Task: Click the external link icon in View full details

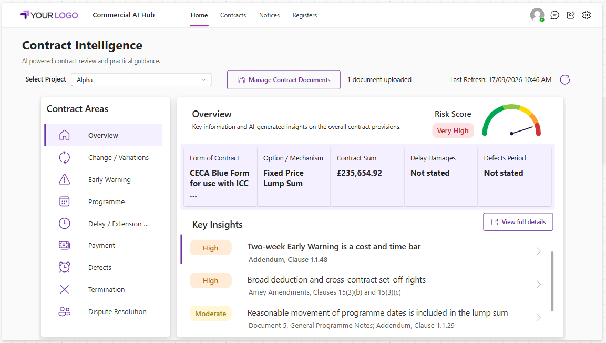Action: [x=494, y=222]
